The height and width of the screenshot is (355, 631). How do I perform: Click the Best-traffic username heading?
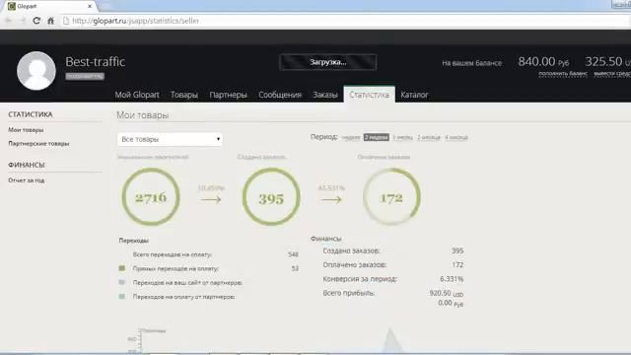tap(95, 61)
